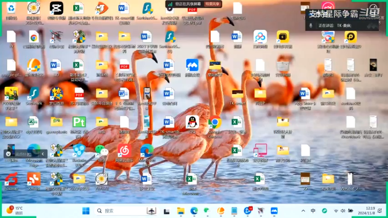The height and width of the screenshot is (218, 388).
Task: Select the dy710(1) Excel file icon
Action: click(x=34, y=122)
